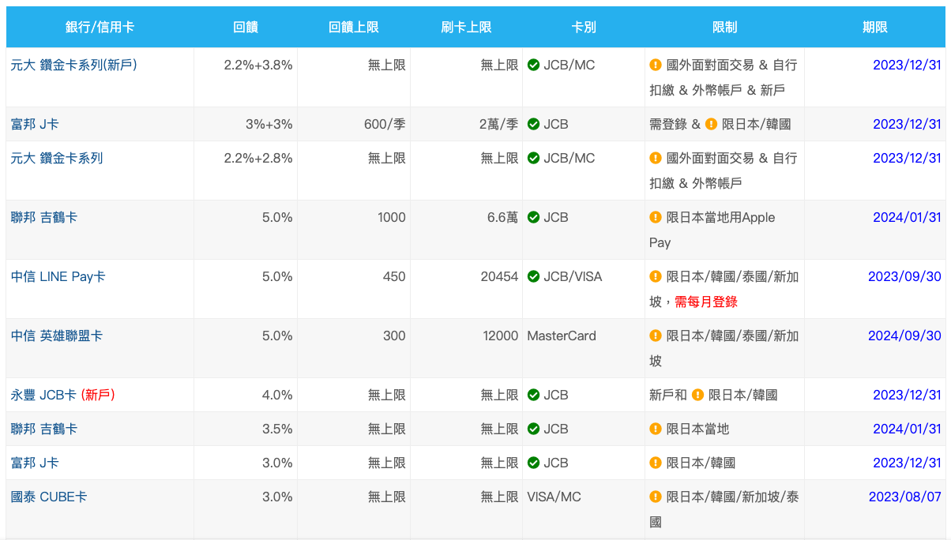Open 富邦 J卡 link in 3.0% row
This screenshot has height=540, width=951.
pyautogui.click(x=35, y=463)
